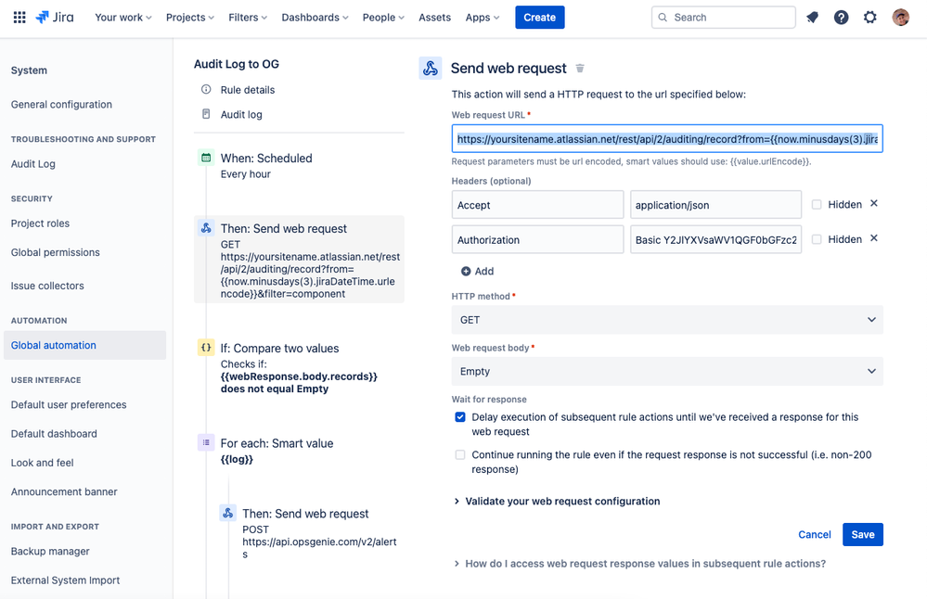Click the application/json header value field
The width and height of the screenshot is (927, 599).
pos(716,204)
